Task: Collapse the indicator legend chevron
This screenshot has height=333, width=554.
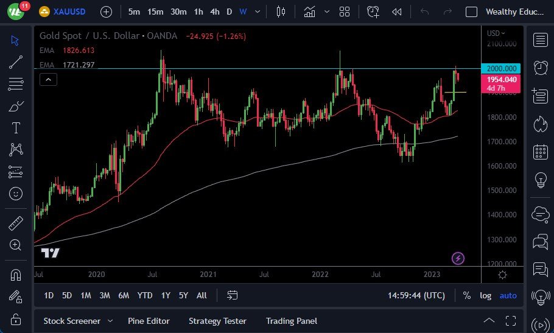Action: click(49, 79)
